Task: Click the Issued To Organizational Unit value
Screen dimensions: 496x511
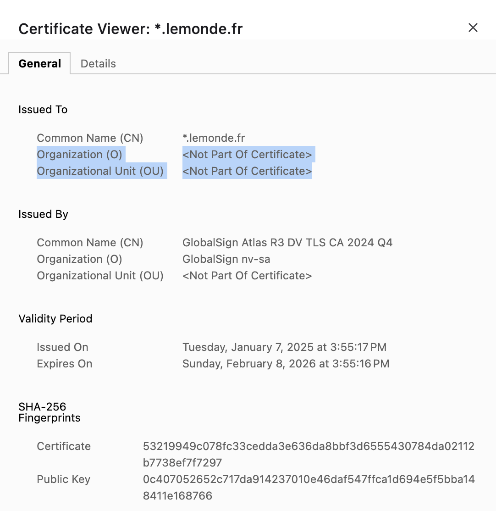Action: pos(247,171)
